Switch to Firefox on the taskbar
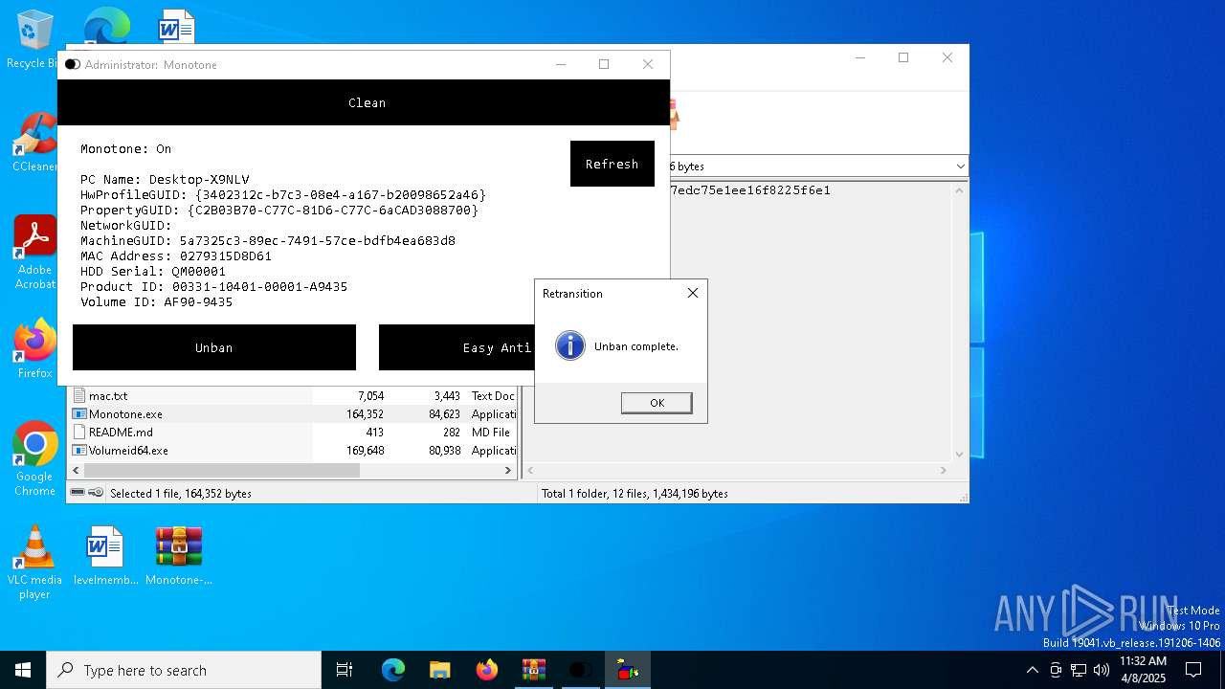The height and width of the screenshot is (689, 1225). pyautogui.click(x=487, y=670)
